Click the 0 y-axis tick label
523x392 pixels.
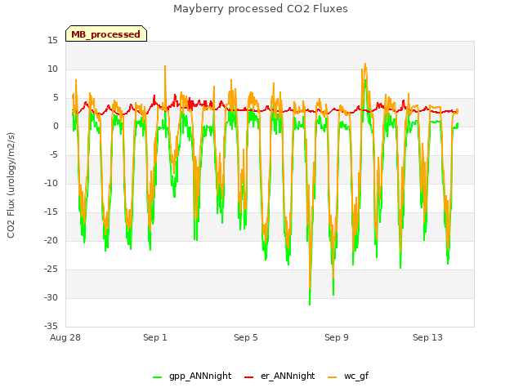pos(56,126)
